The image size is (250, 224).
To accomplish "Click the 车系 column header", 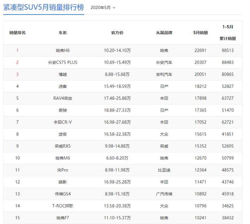I will pyautogui.click(x=62, y=33).
